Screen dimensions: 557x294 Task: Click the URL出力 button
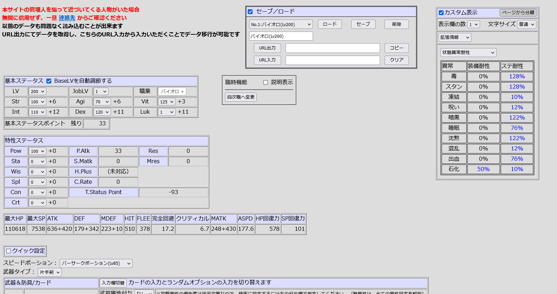tap(267, 48)
